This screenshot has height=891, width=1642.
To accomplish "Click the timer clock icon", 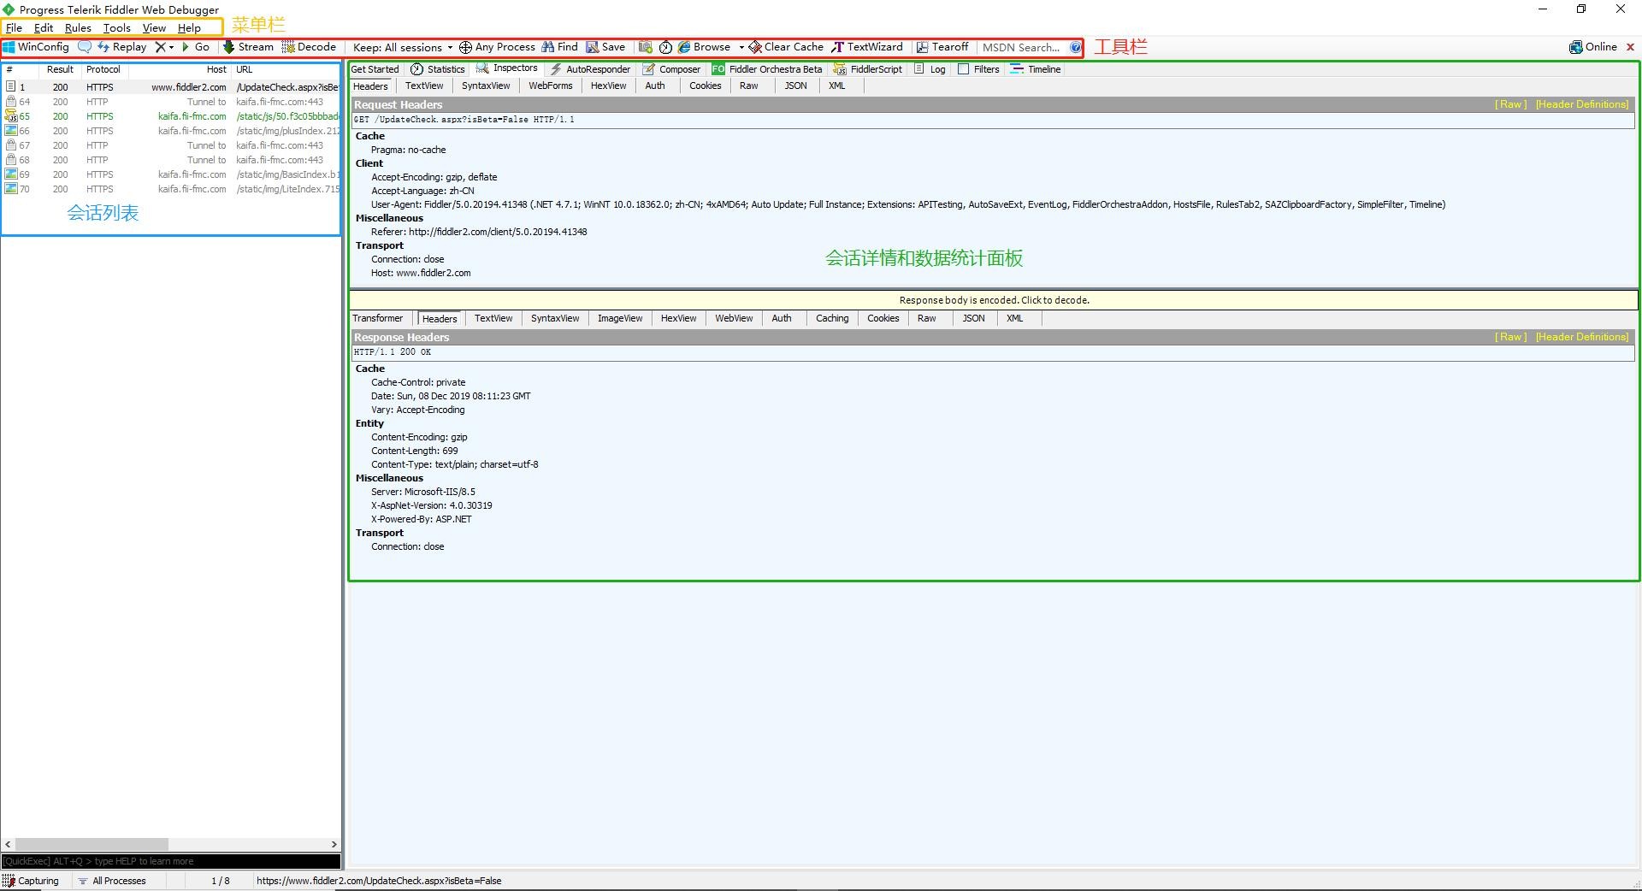I will 665,47.
